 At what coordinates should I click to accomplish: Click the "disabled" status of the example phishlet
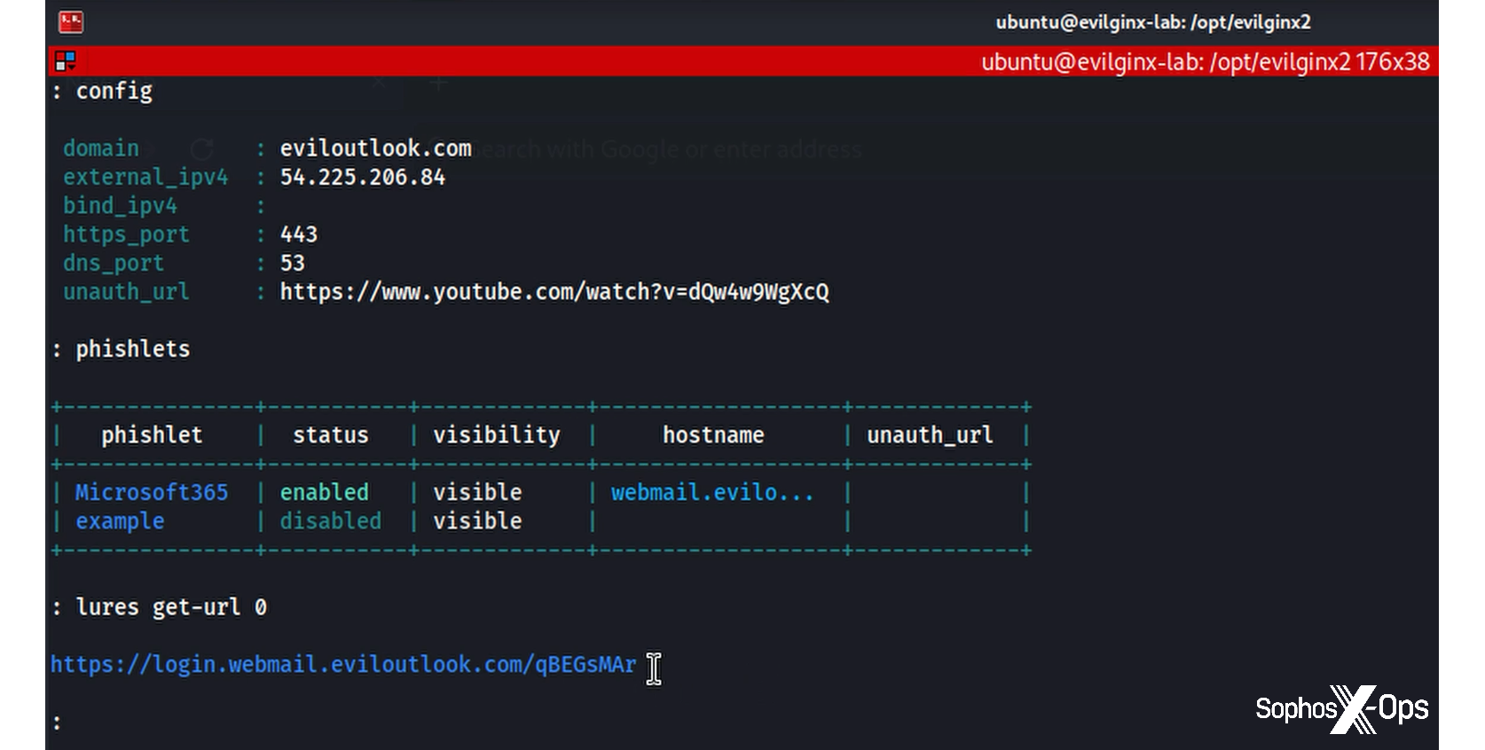(x=331, y=521)
